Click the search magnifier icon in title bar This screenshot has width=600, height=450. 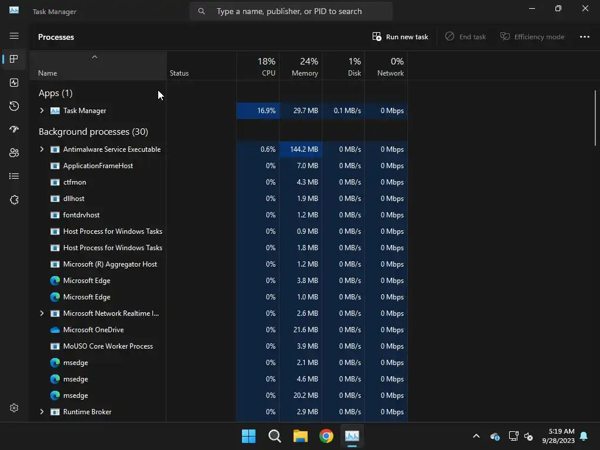pyautogui.click(x=202, y=11)
